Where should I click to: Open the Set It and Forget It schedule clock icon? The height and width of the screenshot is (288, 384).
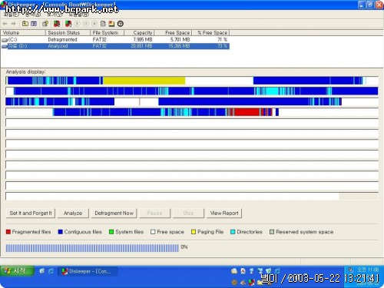[121, 24]
